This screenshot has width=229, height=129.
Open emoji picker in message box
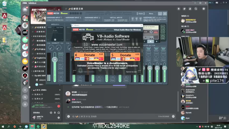(173, 116)
